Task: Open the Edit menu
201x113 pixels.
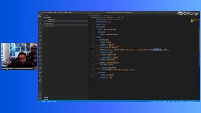Action: 46,13
